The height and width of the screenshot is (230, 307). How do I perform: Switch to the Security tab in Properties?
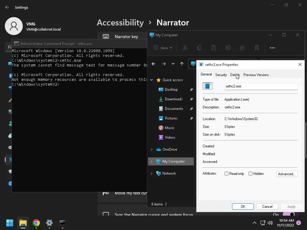tap(221, 75)
